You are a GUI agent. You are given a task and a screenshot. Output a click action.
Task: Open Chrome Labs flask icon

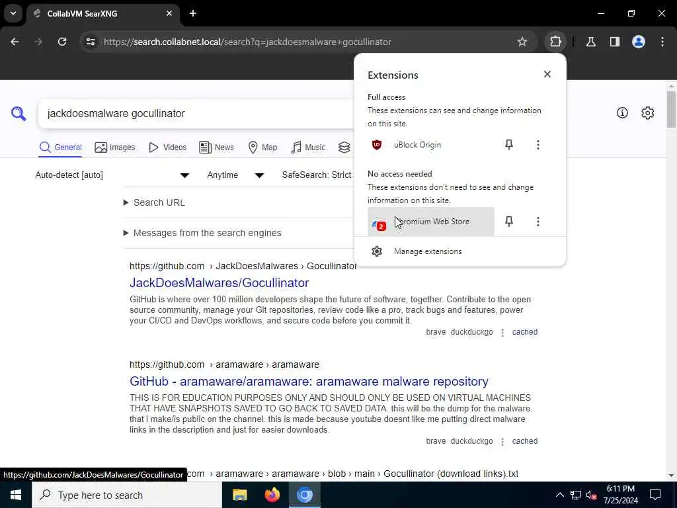click(x=591, y=42)
